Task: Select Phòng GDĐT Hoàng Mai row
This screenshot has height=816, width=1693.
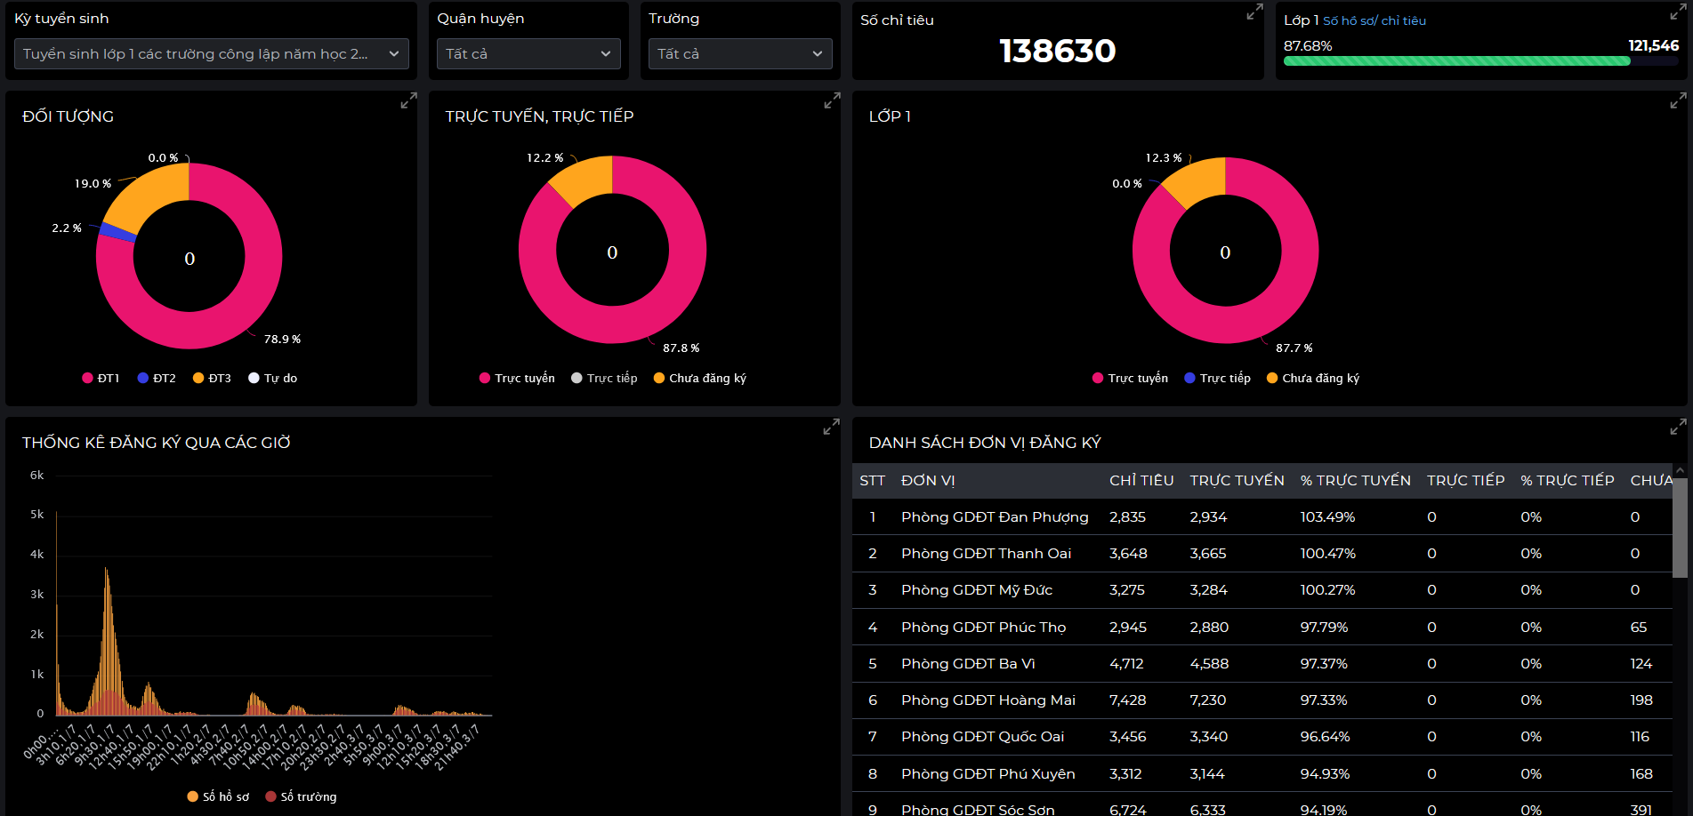Action: [x=988, y=700]
